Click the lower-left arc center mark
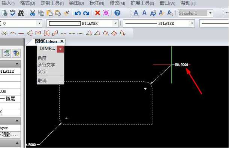Screen dimensions: 229x148 click(66, 118)
